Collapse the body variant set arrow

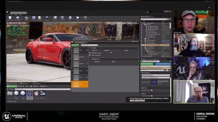pos(72,50)
